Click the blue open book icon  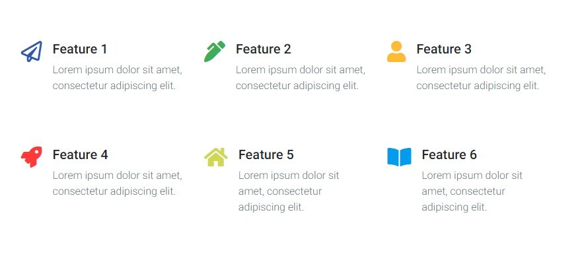coord(399,157)
